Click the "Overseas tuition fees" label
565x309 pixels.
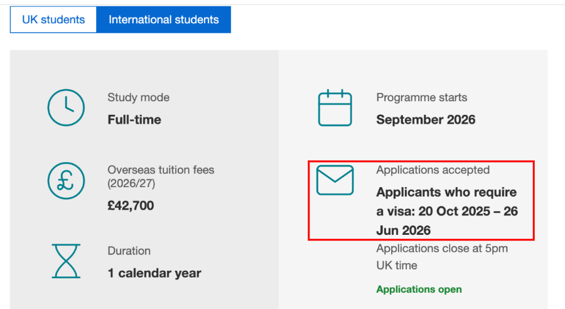tap(161, 170)
